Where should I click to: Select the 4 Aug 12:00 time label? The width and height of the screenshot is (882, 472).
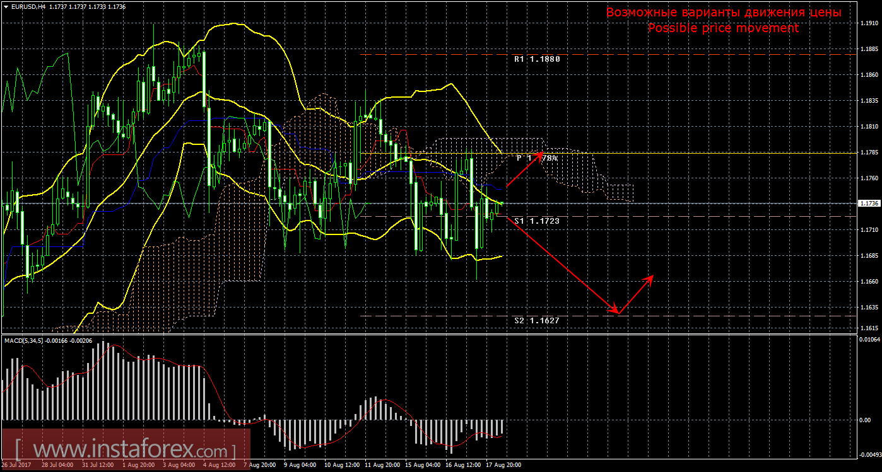220,465
